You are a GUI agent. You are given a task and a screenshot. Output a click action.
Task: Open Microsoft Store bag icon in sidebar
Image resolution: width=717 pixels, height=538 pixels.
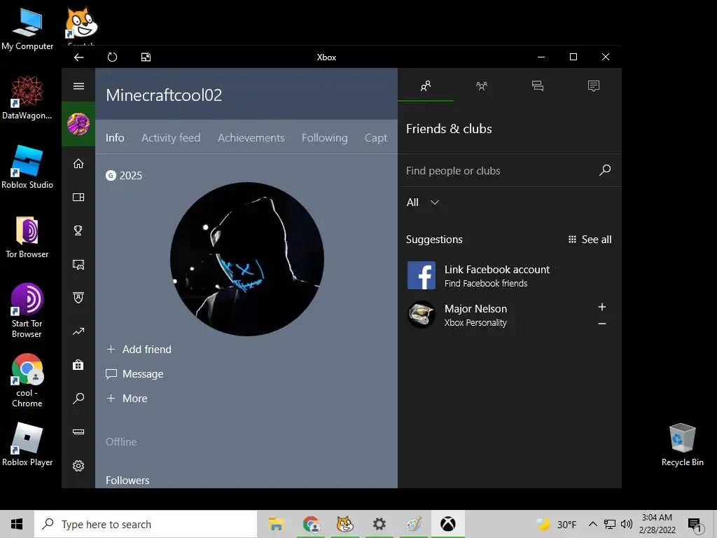(x=78, y=364)
